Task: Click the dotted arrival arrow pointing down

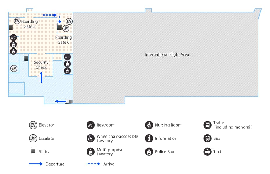Action: tap(60, 19)
